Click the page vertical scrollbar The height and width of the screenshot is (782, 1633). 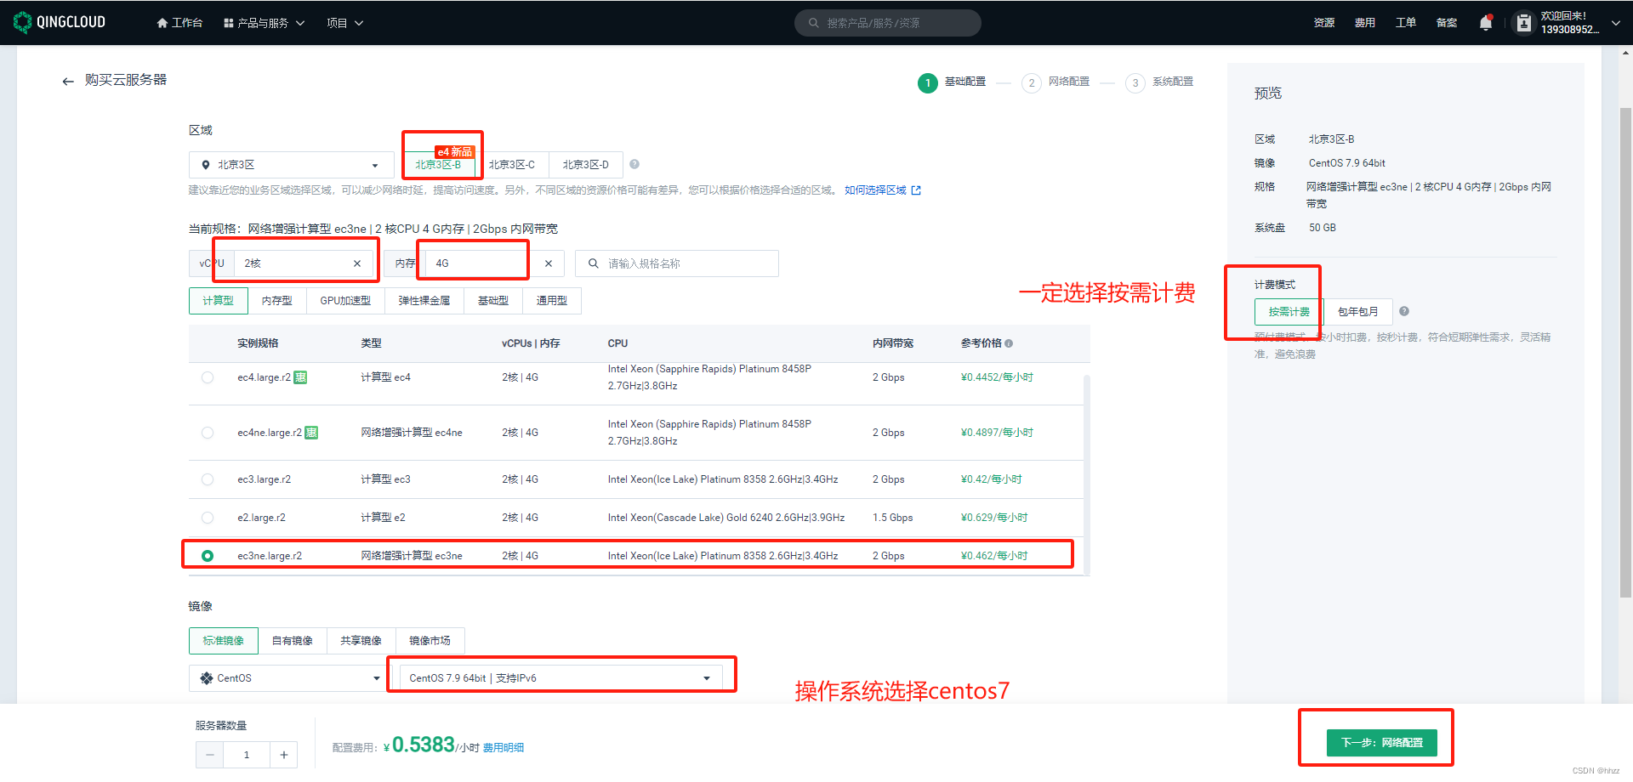coord(1625,353)
